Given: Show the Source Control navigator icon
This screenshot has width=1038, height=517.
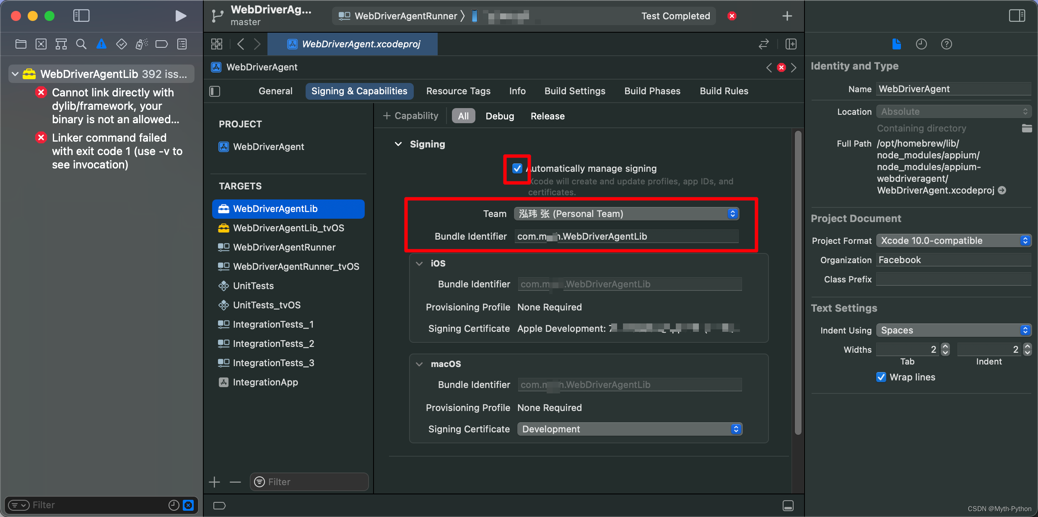Looking at the screenshot, I should point(41,44).
